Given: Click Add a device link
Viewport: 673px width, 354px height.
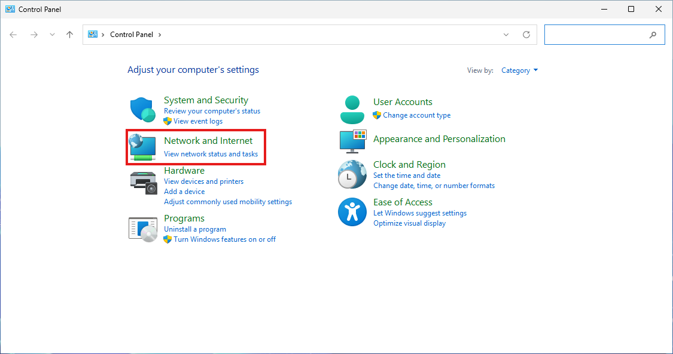Looking at the screenshot, I should 184,192.
